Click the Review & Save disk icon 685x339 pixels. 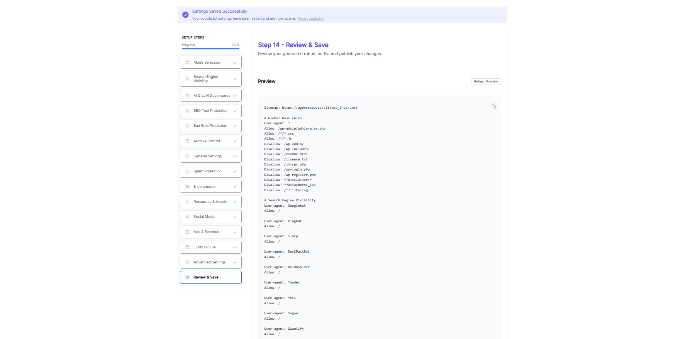click(x=187, y=277)
